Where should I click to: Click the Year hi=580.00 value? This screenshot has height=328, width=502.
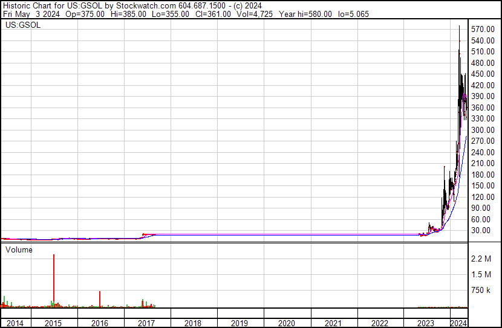point(305,14)
